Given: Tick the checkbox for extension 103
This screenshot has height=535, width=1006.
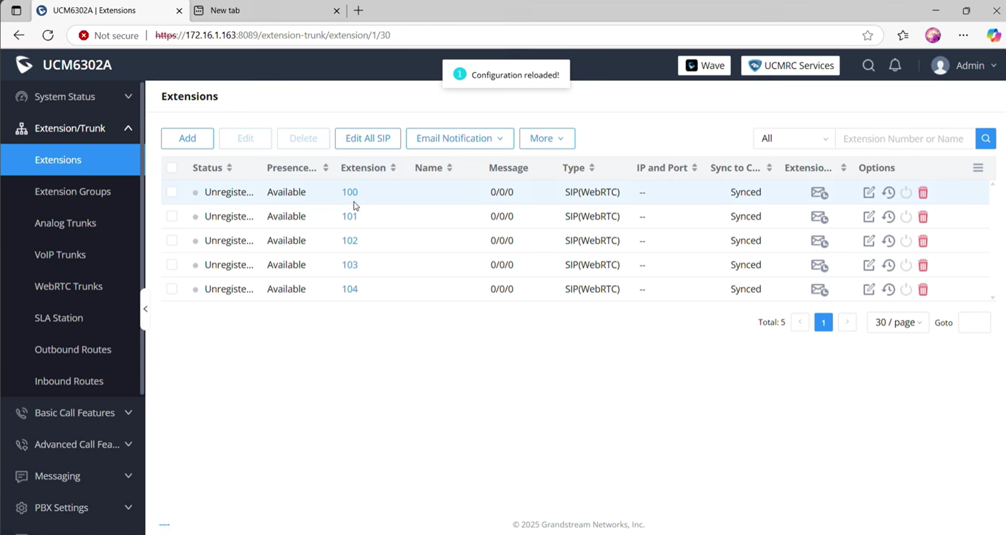Looking at the screenshot, I should tap(172, 264).
